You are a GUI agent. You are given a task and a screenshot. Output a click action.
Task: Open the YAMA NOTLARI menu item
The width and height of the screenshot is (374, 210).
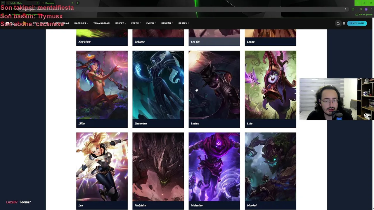click(x=102, y=23)
